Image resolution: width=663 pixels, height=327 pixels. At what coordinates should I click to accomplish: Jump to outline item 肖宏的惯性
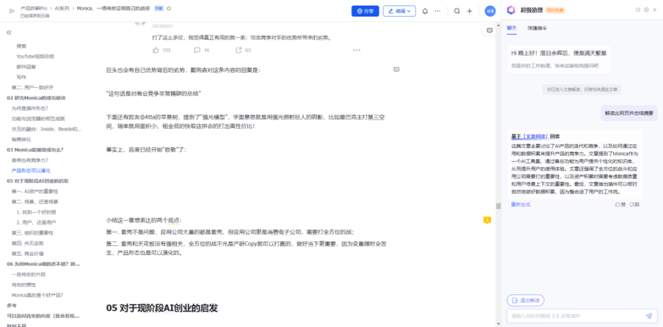coord(24,285)
